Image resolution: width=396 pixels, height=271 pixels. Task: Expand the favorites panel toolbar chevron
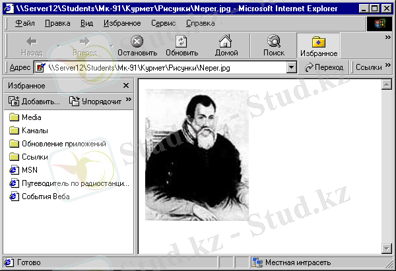click(129, 99)
